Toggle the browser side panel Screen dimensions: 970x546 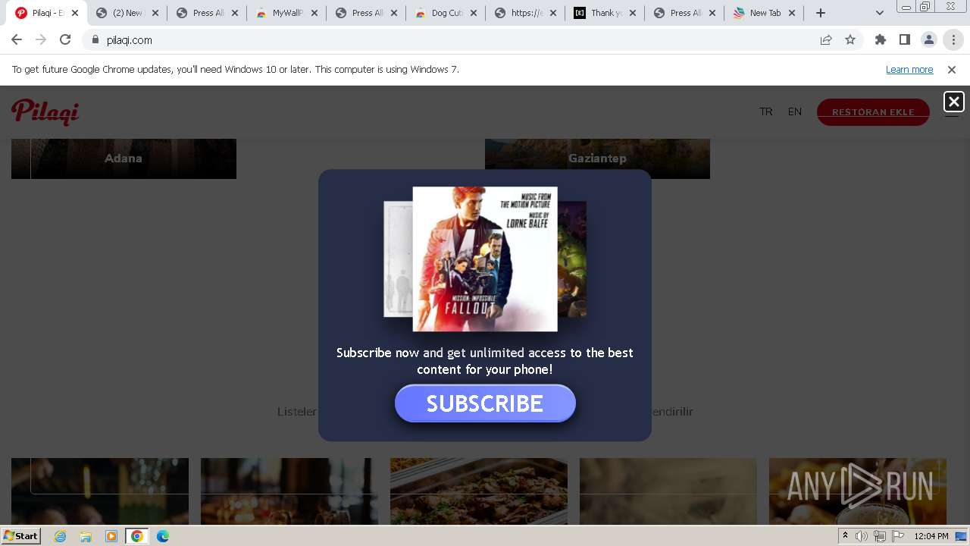(905, 40)
